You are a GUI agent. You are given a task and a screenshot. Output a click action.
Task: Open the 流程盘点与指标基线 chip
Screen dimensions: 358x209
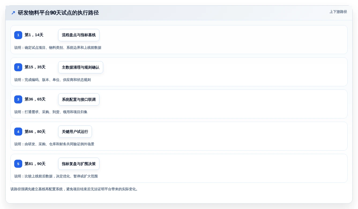pyautogui.click(x=79, y=35)
